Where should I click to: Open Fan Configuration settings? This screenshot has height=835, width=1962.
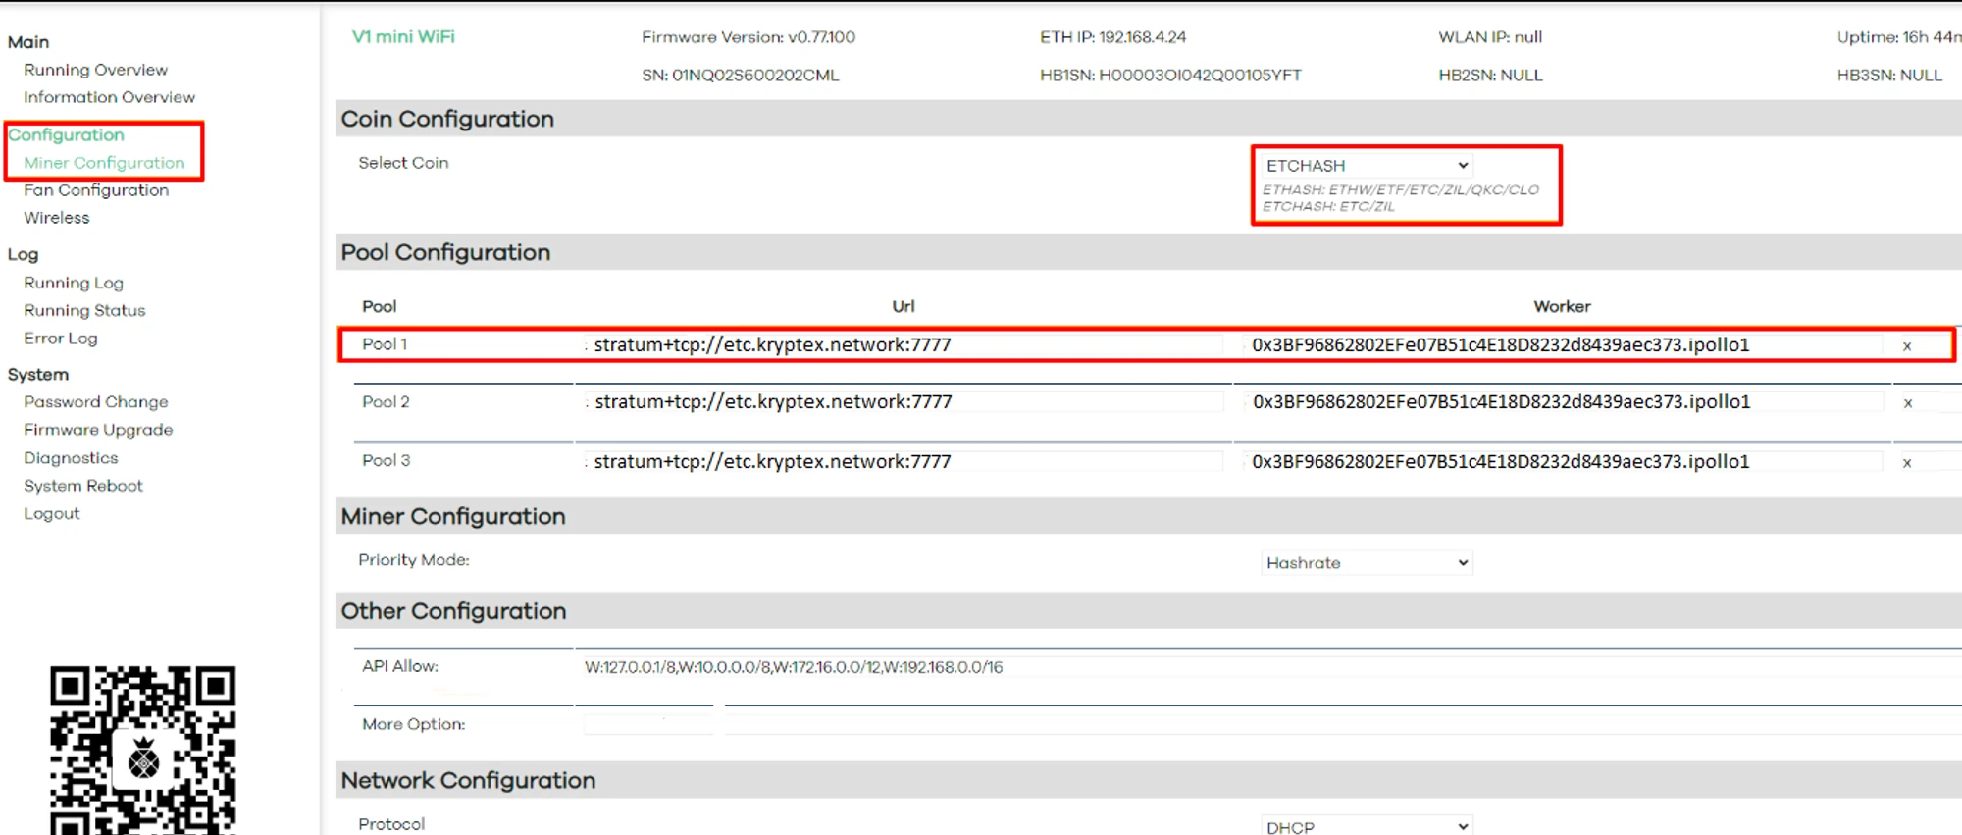coord(96,190)
